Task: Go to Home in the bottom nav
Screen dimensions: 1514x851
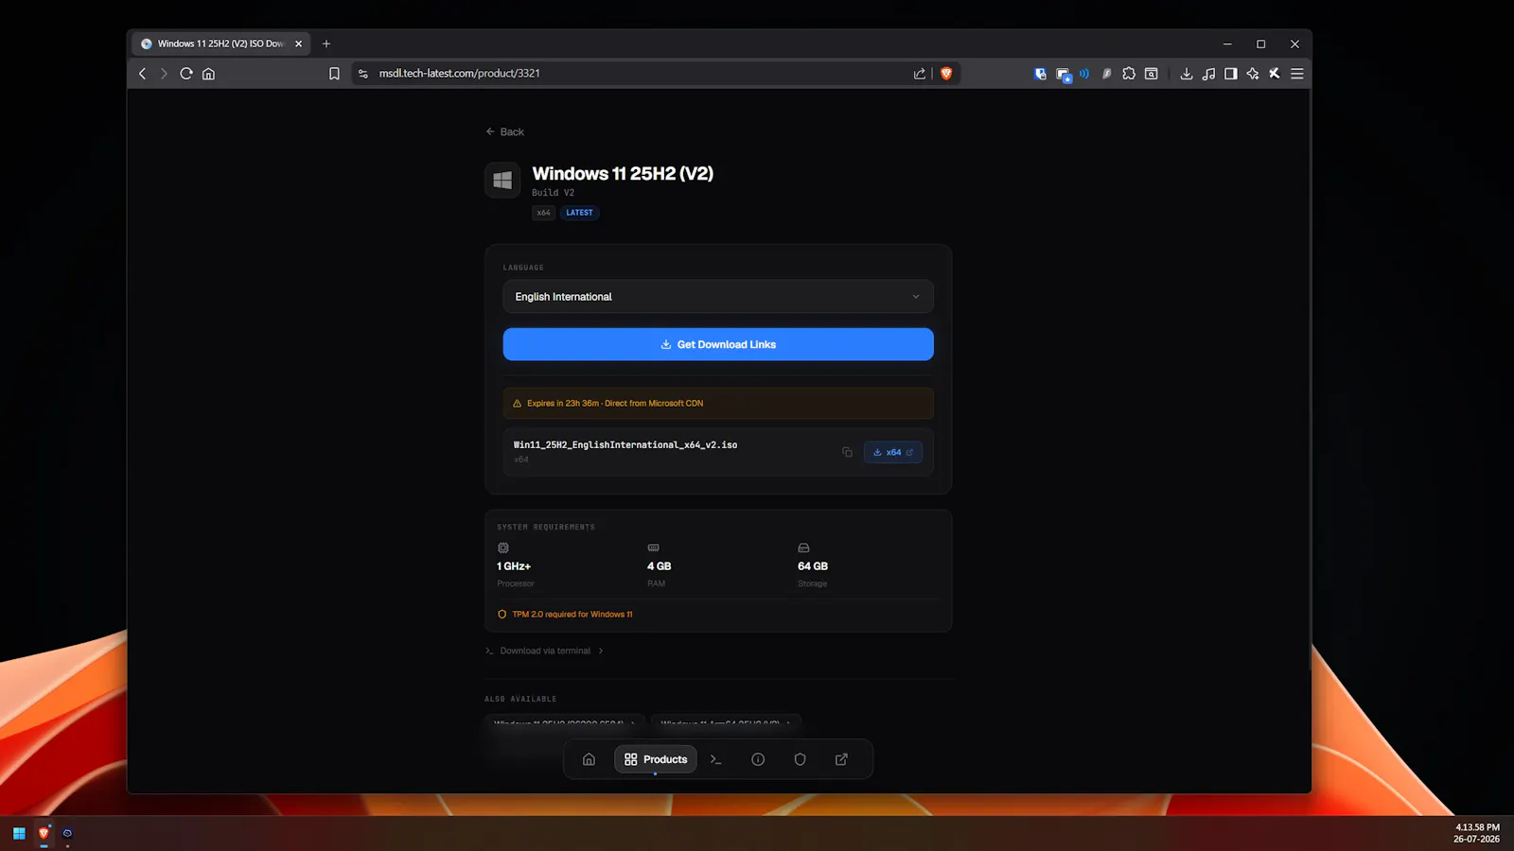Action: click(589, 759)
